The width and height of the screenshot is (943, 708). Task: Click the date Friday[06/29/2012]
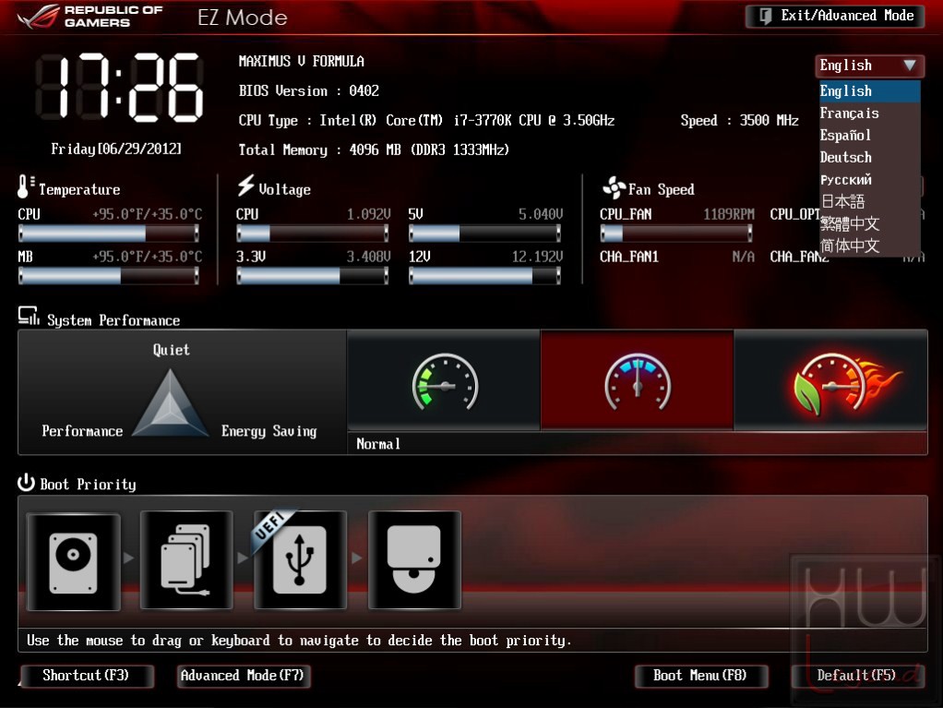pyautogui.click(x=116, y=149)
